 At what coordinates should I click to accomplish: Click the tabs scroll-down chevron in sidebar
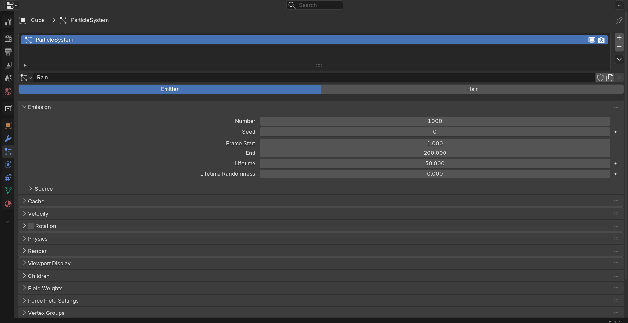tap(7, 222)
